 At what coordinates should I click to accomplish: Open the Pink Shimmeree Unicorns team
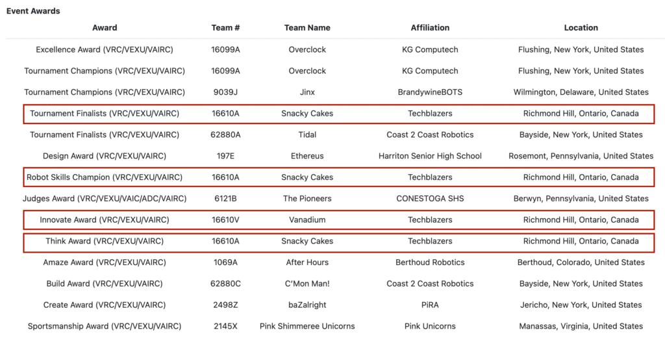tap(307, 326)
